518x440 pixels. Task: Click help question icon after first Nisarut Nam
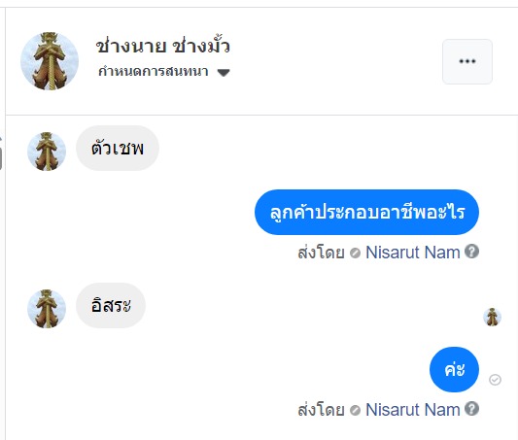[x=471, y=252]
